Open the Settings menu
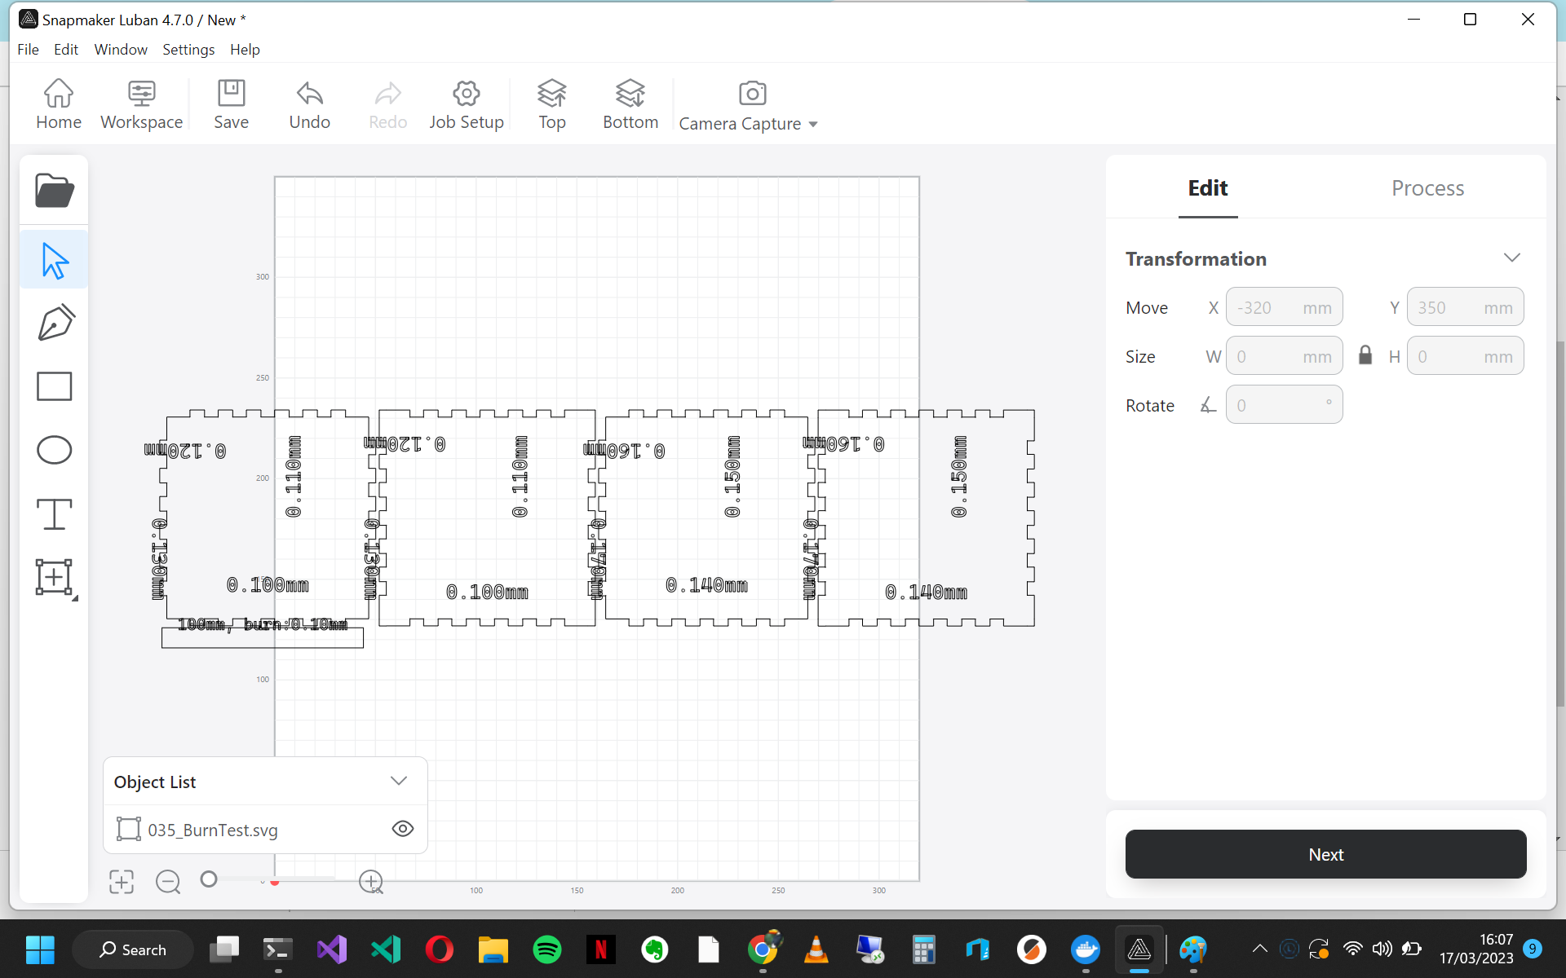The height and width of the screenshot is (978, 1566). point(188,50)
